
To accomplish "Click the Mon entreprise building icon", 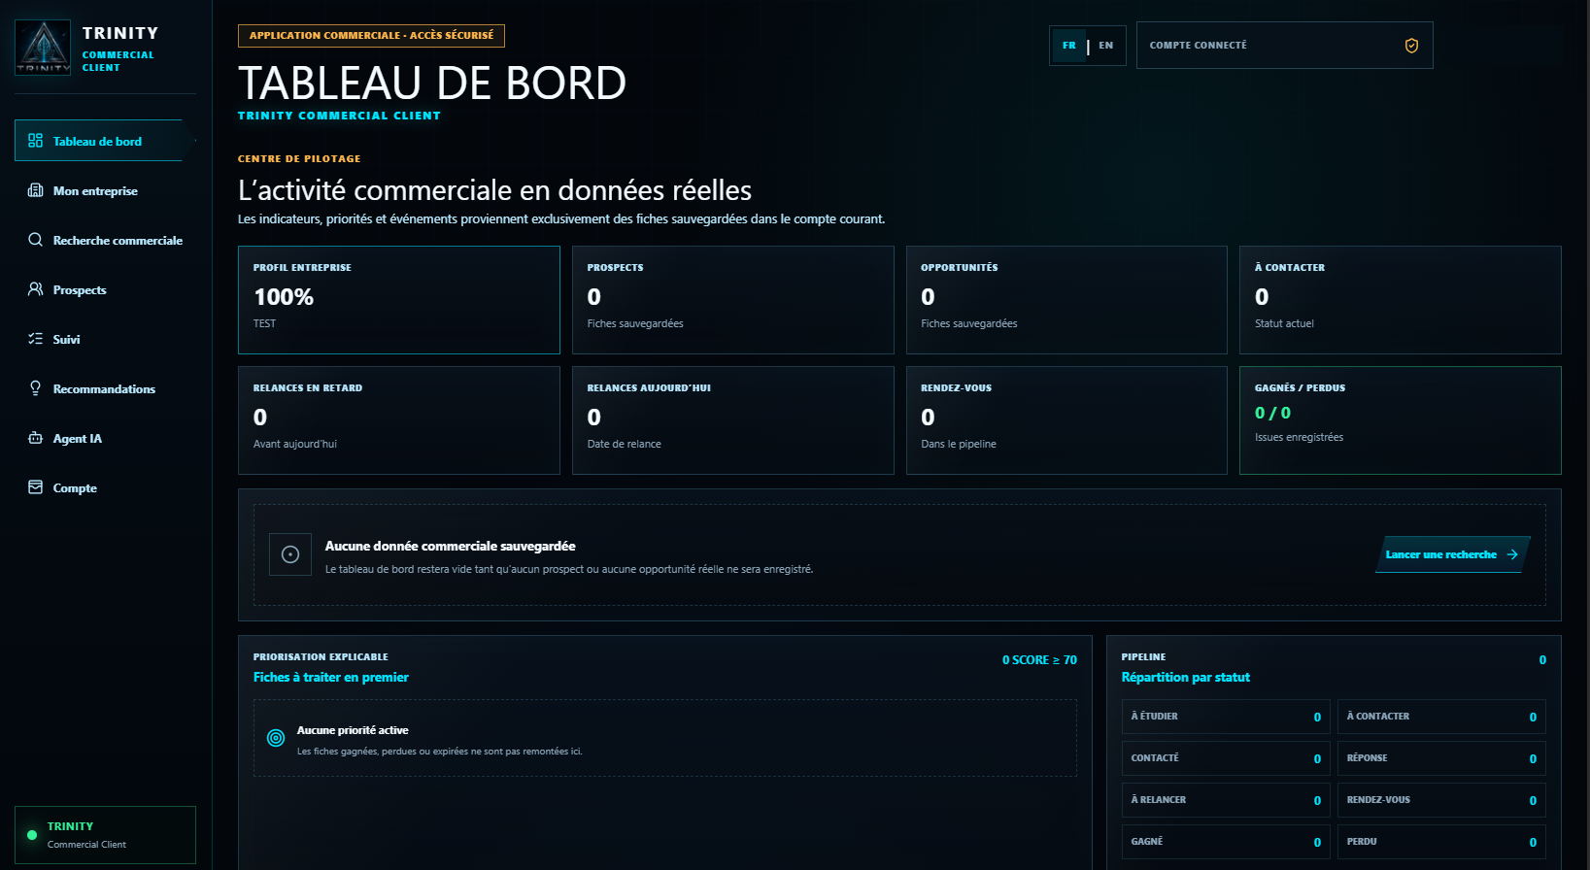I will [x=36, y=190].
